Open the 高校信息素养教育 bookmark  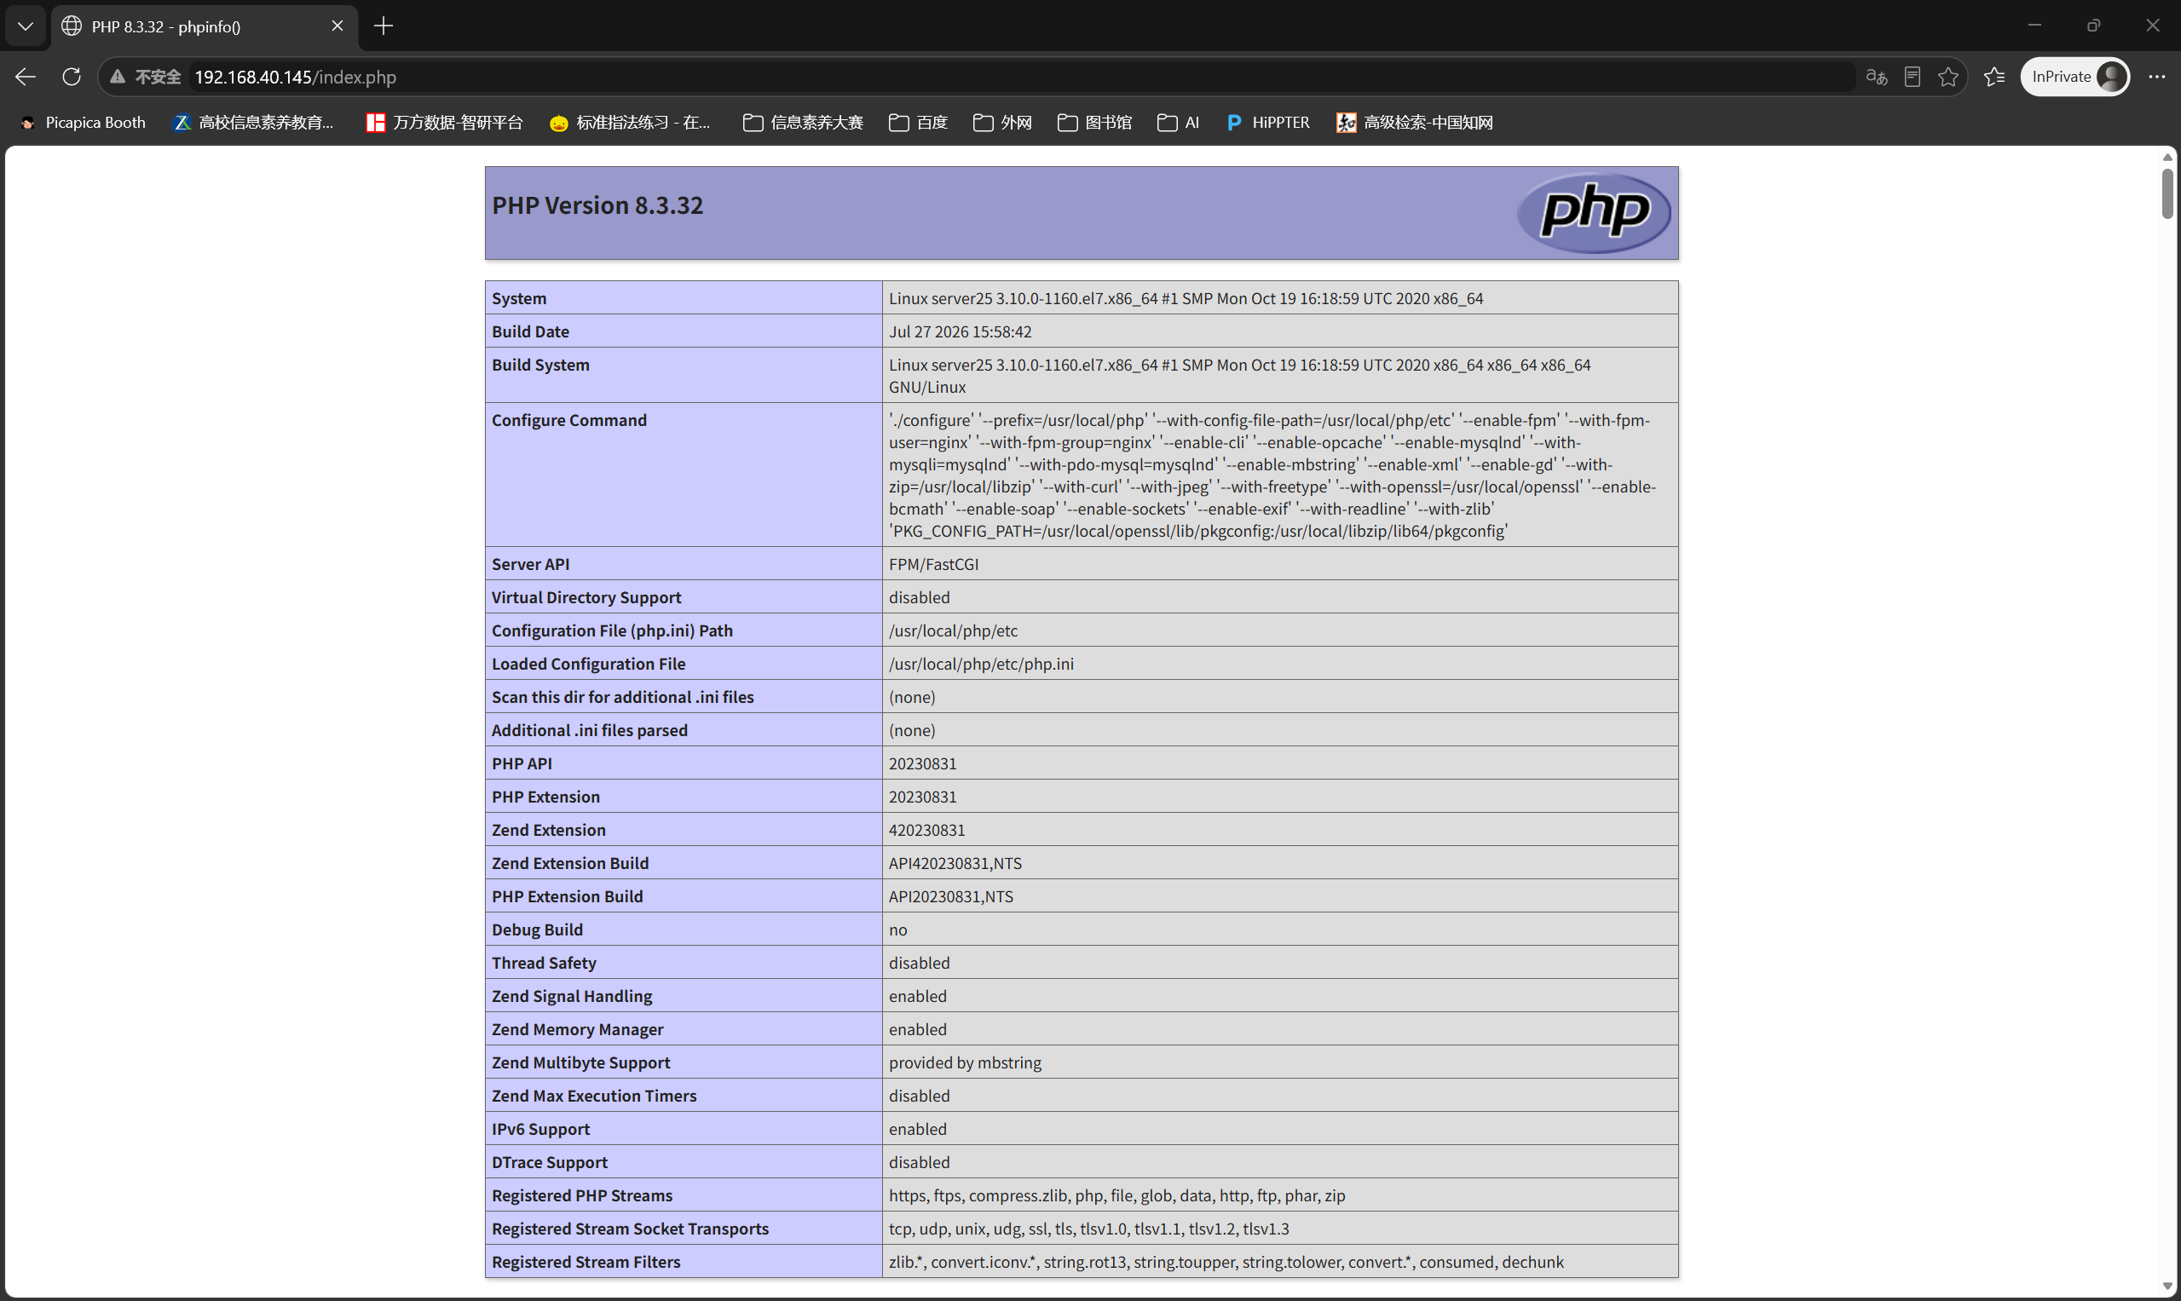(254, 123)
